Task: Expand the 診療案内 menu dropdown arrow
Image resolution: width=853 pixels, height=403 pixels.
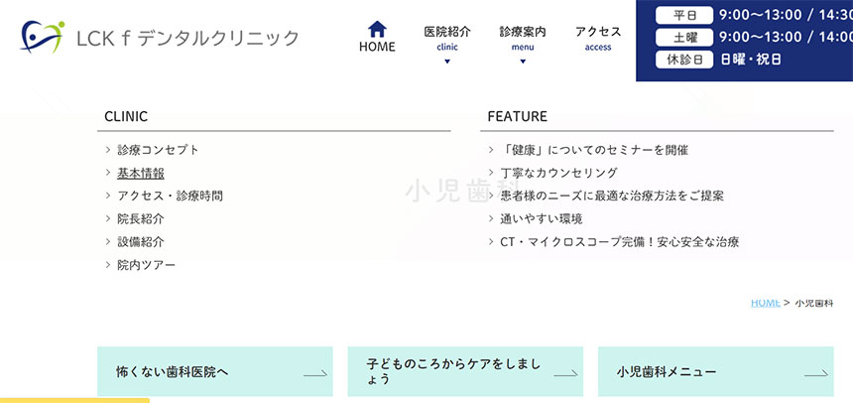Action: (x=523, y=62)
